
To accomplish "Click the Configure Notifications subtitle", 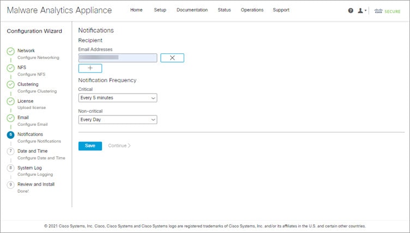I will point(39,141).
